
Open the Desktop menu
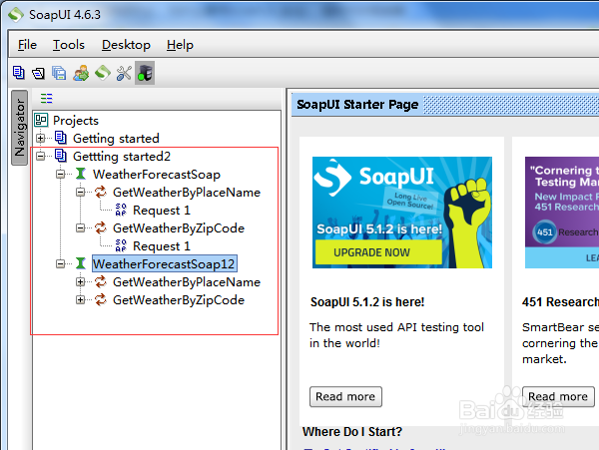(126, 45)
